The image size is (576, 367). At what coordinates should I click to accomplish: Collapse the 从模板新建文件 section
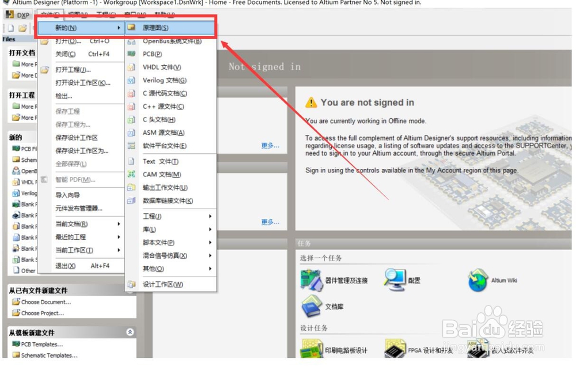[x=130, y=332]
